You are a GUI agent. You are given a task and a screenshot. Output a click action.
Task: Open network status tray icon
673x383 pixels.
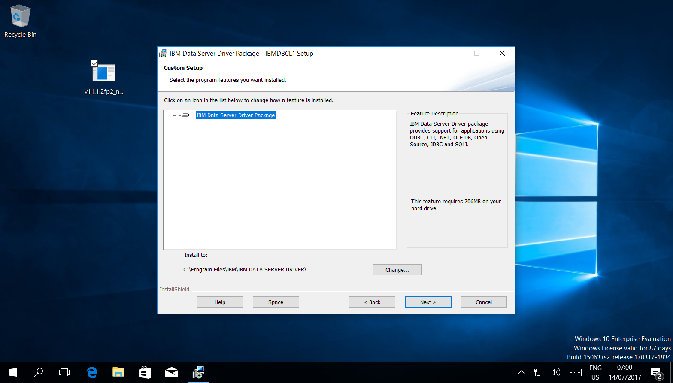click(538, 372)
